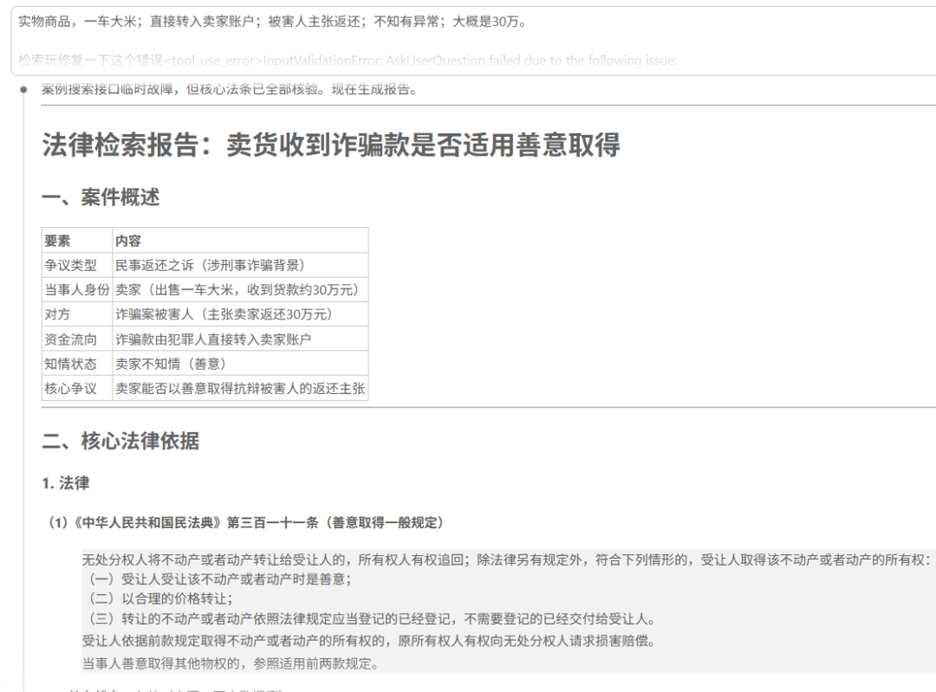Click the line （二）以合理的价格转让

(159, 598)
